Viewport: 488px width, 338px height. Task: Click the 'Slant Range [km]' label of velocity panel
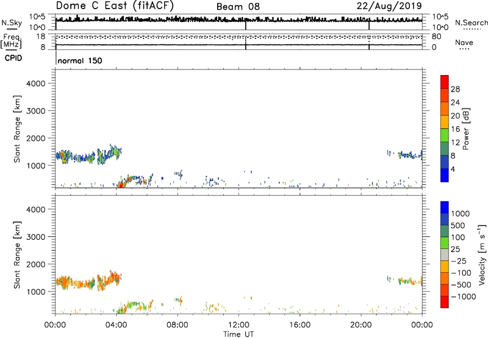click(x=17, y=254)
